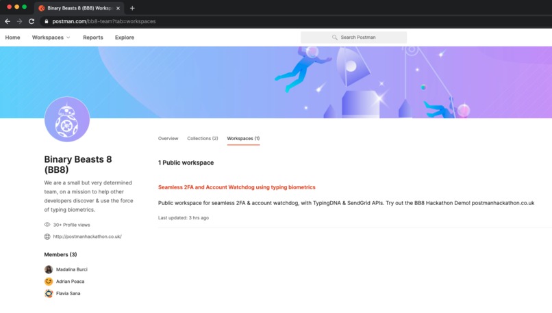Image resolution: width=552 pixels, height=313 pixels.
Task: Switch to the Overview tab
Action: coord(168,139)
